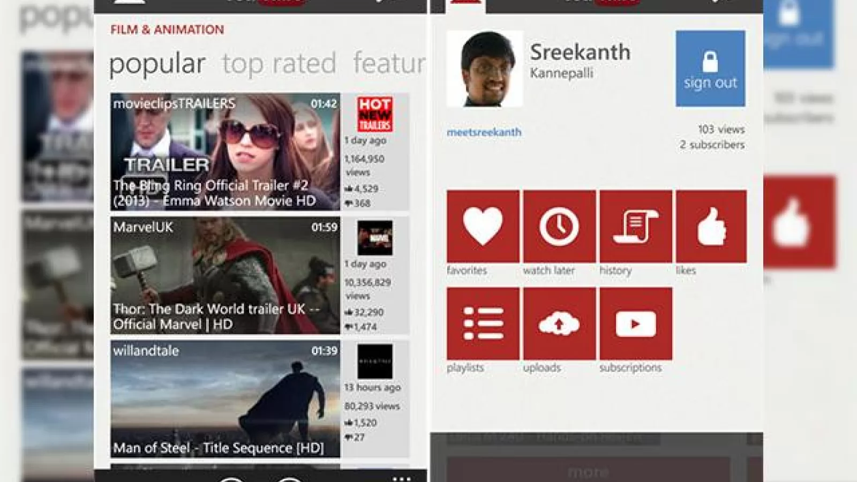Click the MarvelUK channel name text

[x=143, y=227]
